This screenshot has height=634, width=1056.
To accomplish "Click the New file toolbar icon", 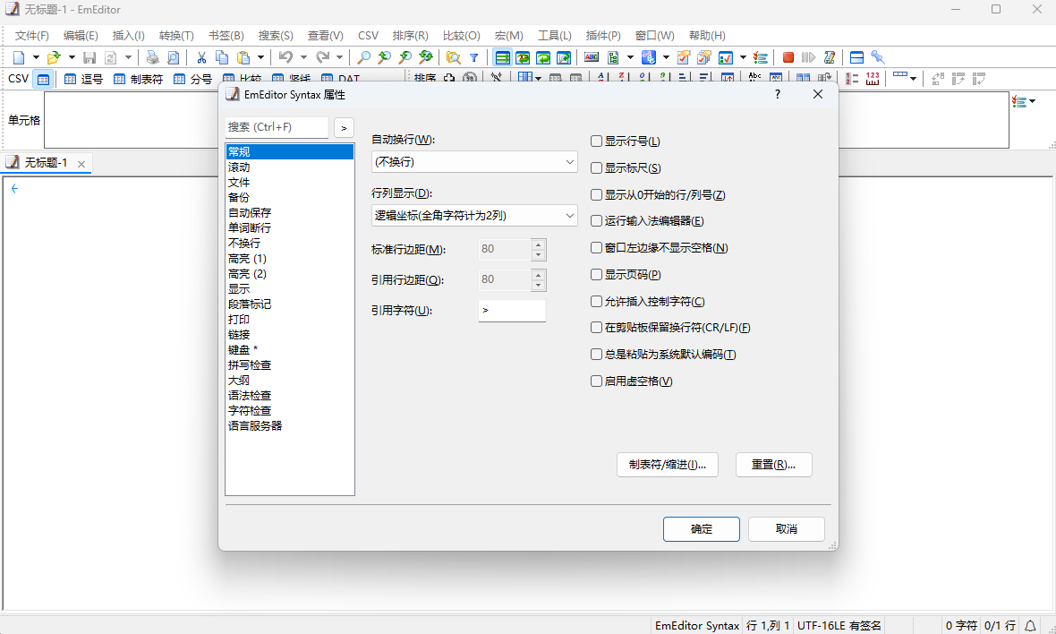I will click(19, 57).
